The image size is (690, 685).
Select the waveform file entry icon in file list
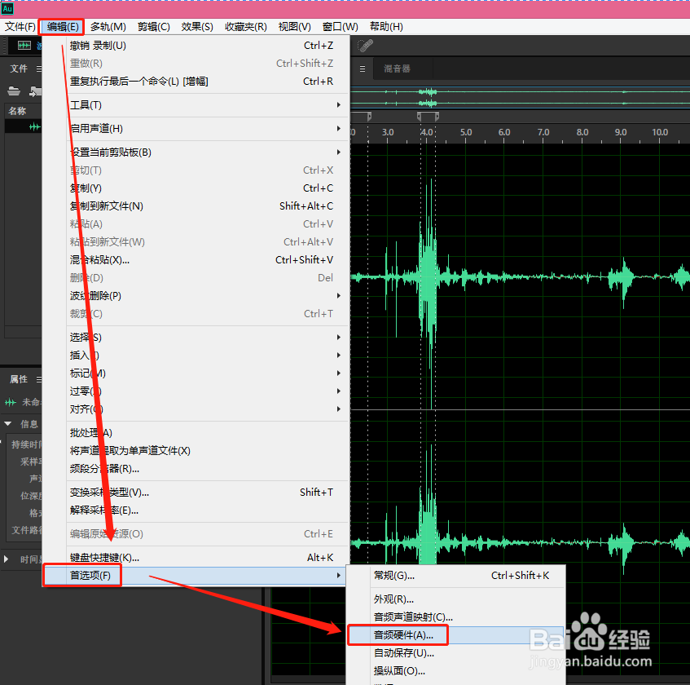click(34, 127)
